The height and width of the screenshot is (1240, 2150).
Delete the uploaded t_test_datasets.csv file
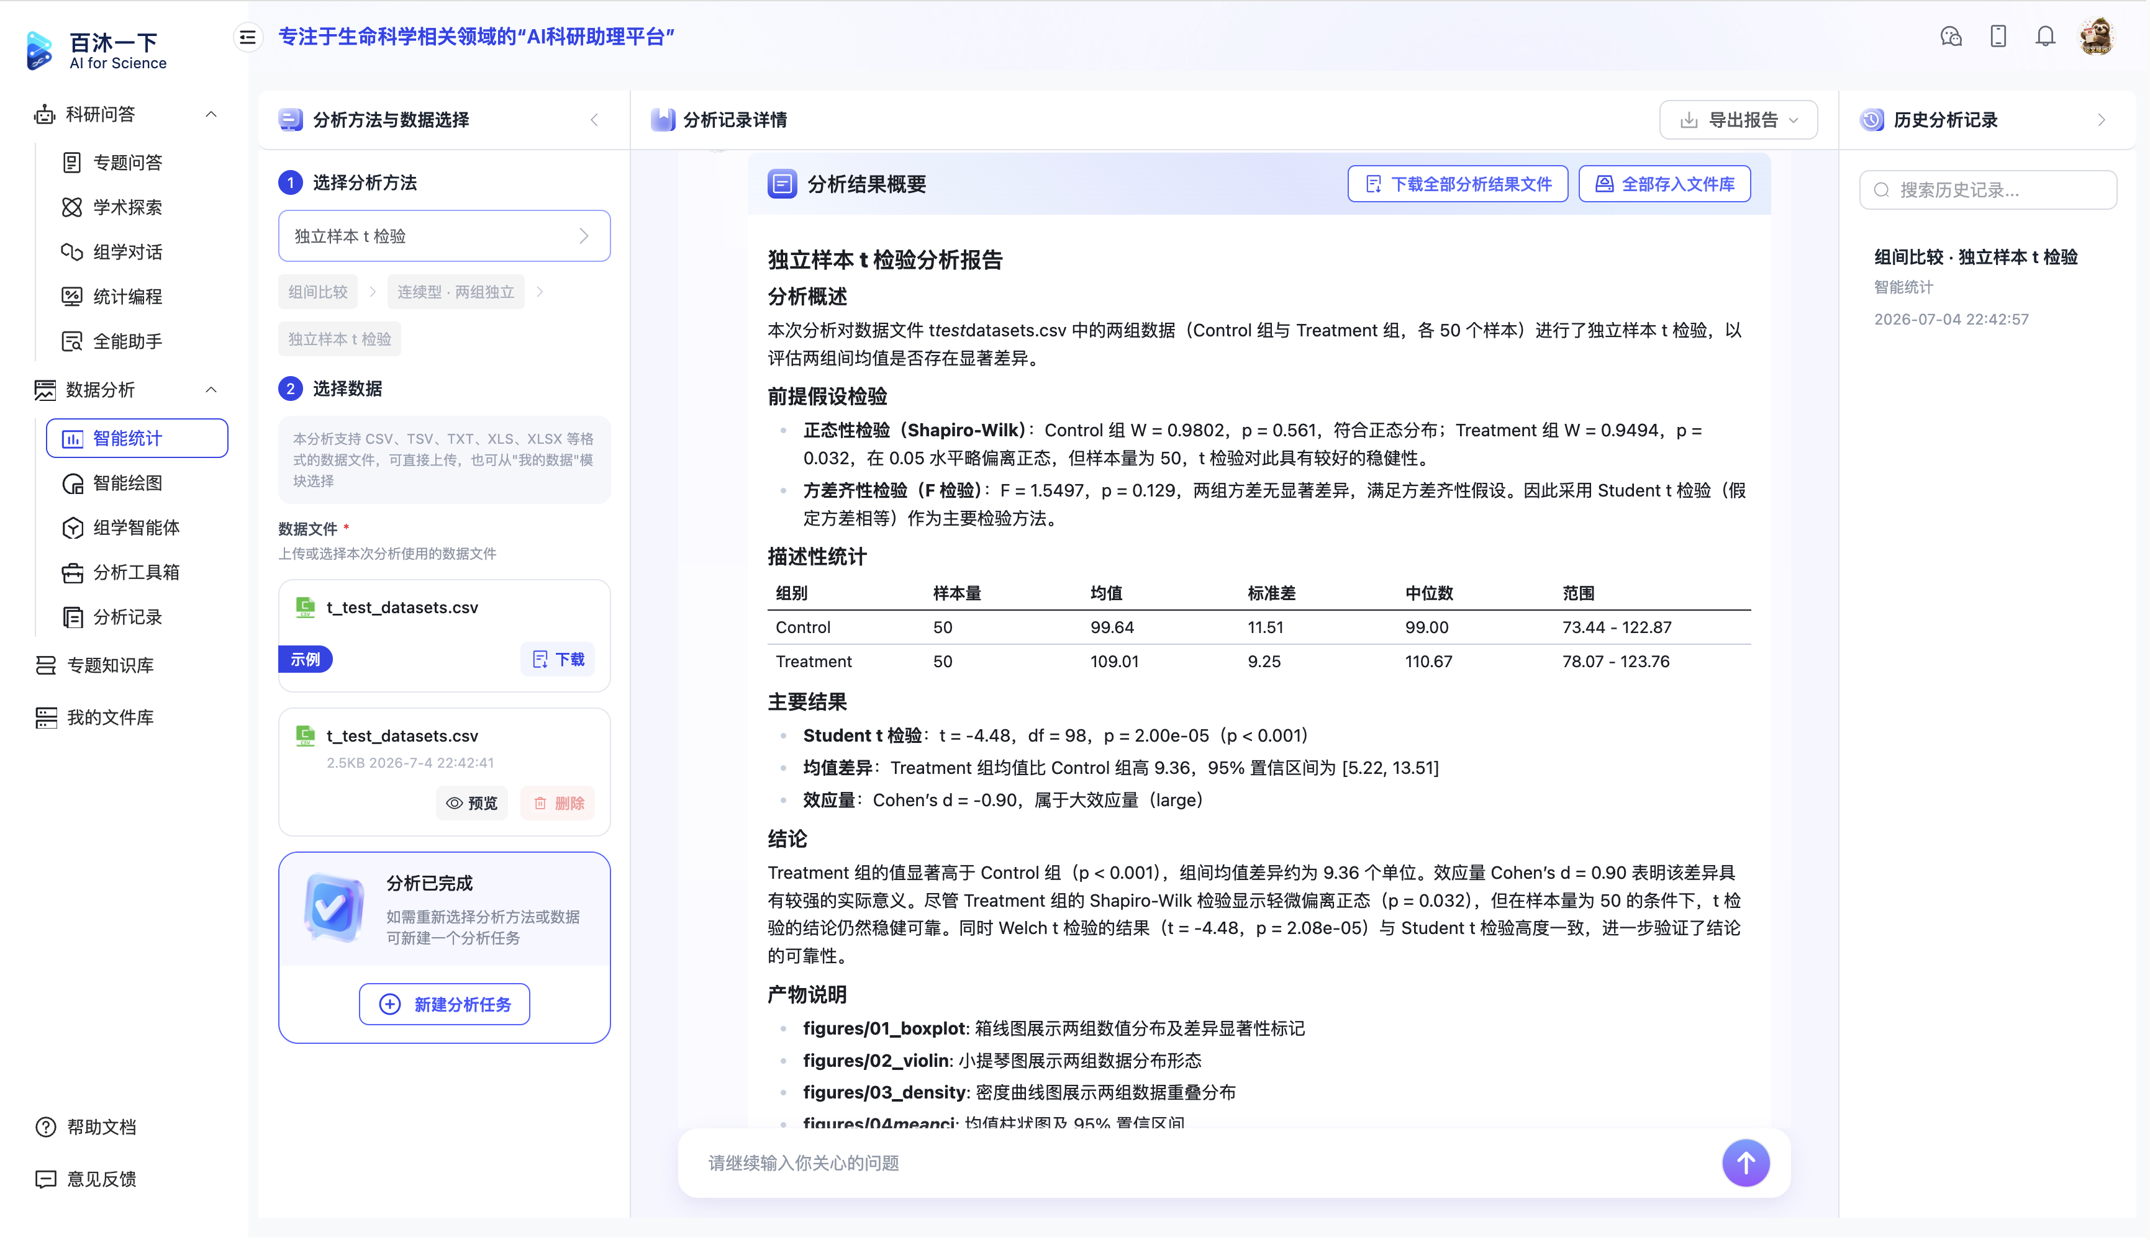coord(558,803)
